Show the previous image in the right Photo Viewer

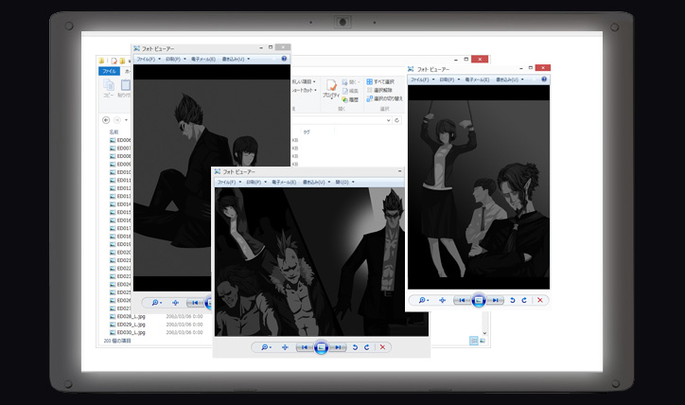463,300
